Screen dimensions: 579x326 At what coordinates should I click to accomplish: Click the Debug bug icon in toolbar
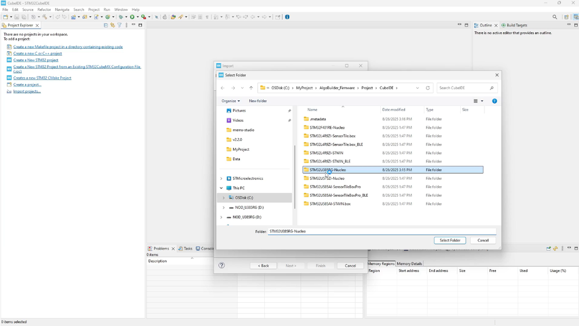(x=121, y=17)
